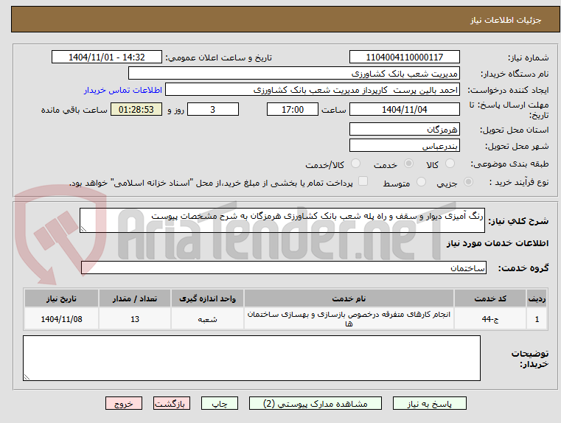Click the buyer organization name field
Viewport: 561px width, 423px height.
tap(294, 73)
